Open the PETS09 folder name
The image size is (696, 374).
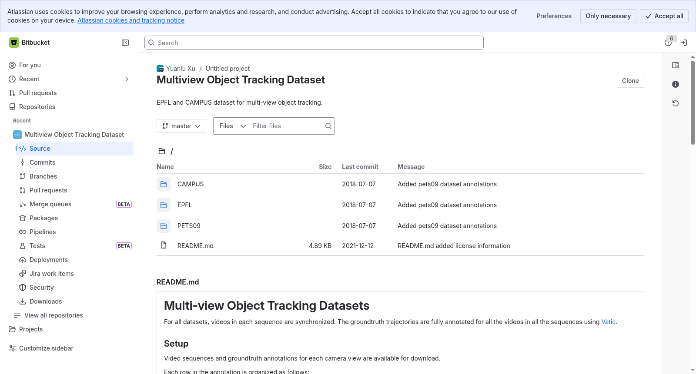[189, 226]
